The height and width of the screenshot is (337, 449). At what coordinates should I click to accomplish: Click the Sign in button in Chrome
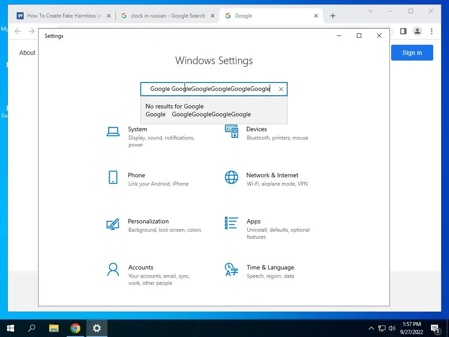(x=412, y=53)
